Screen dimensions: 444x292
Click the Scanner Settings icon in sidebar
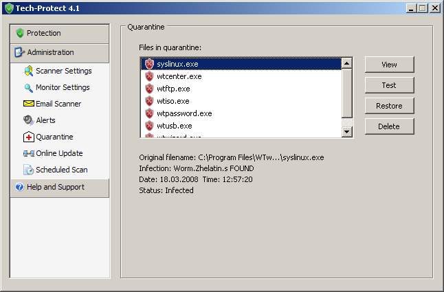[28, 71]
